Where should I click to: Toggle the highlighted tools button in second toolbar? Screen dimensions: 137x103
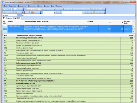[x=23, y=12]
